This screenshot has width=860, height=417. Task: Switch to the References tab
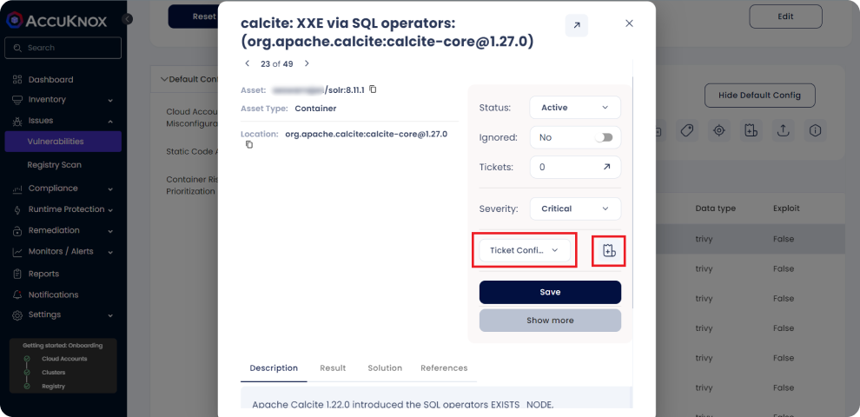444,368
